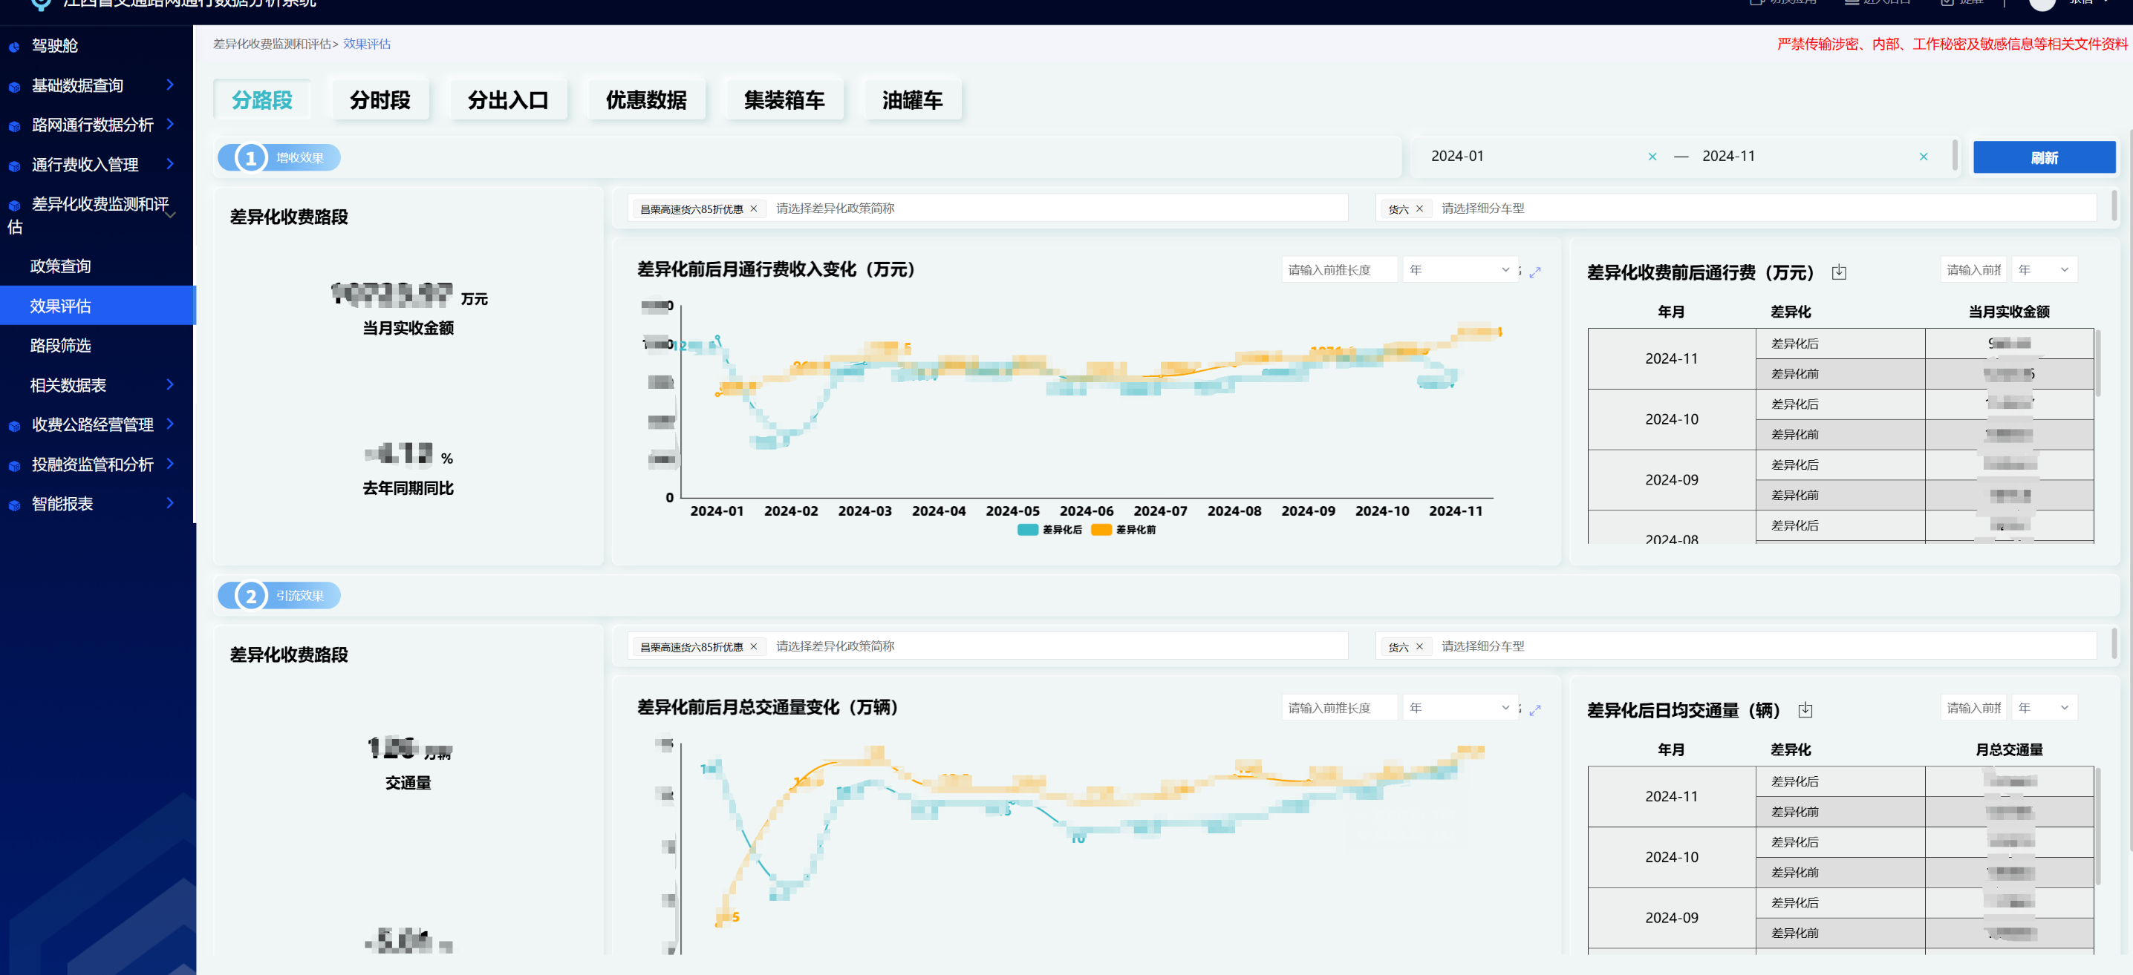Viewport: 2133px width, 975px height.
Task: Click the cube icon beside 收费公路经营管理
Action: tap(14, 426)
